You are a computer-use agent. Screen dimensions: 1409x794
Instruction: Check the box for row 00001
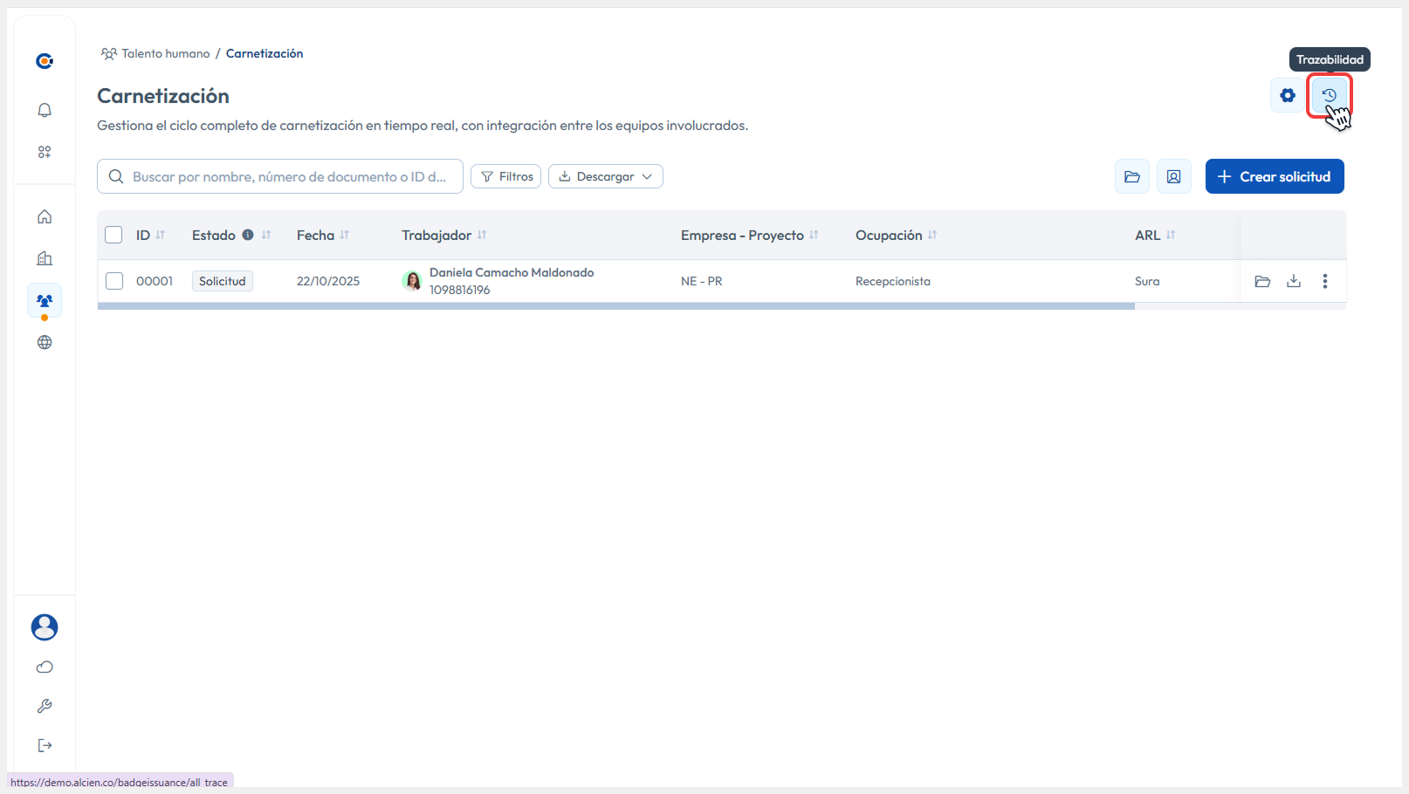click(x=113, y=281)
